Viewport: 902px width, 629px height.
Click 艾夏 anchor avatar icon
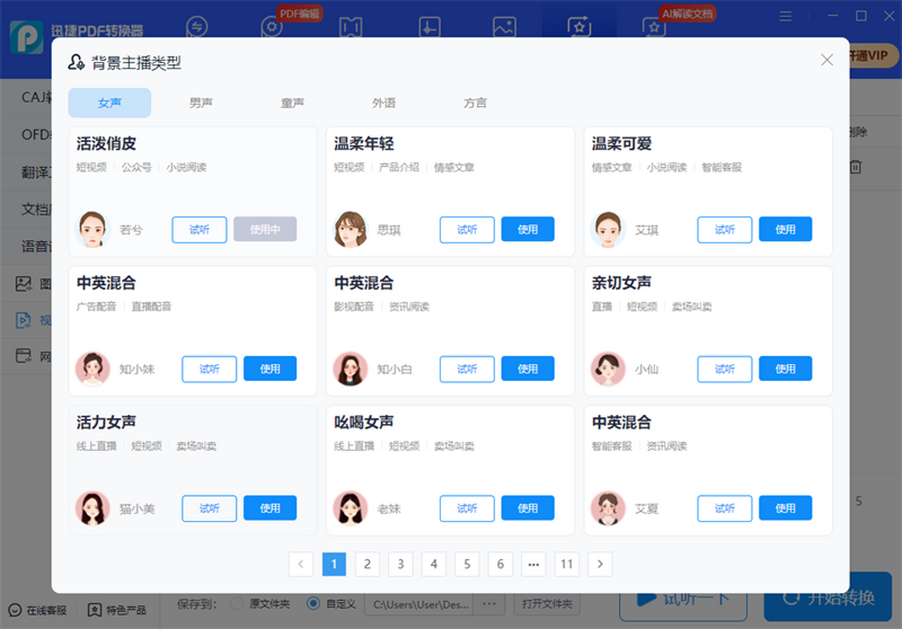tap(609, 509)
